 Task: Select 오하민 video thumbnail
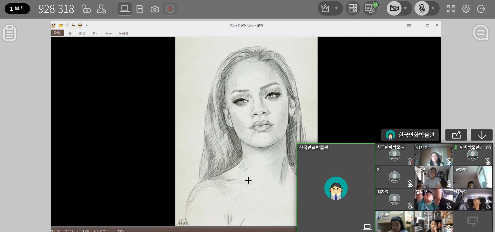pos(434,177)
